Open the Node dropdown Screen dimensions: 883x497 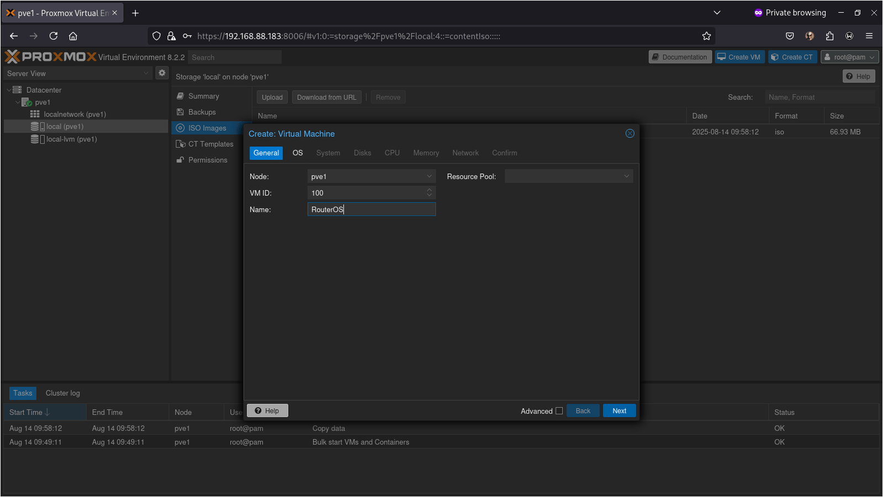tap(429, 177)
